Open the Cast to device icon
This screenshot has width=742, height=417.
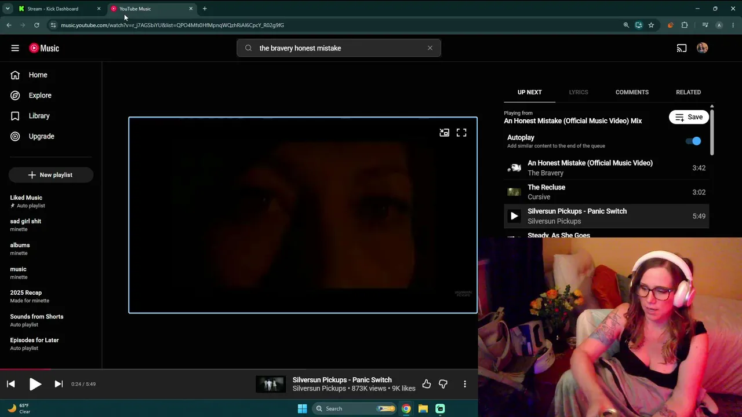[x=682, y=48]
